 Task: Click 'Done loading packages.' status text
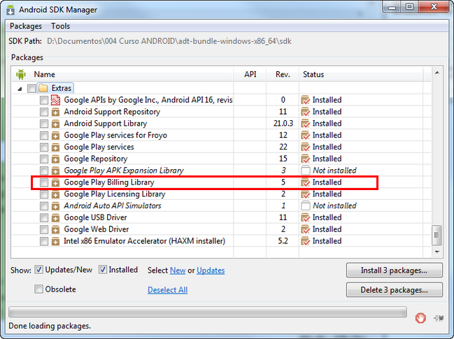50,326
